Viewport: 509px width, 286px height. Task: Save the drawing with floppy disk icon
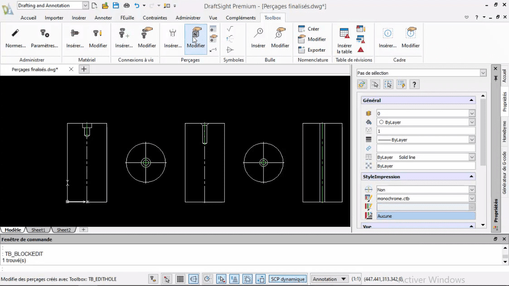[116, 5]
